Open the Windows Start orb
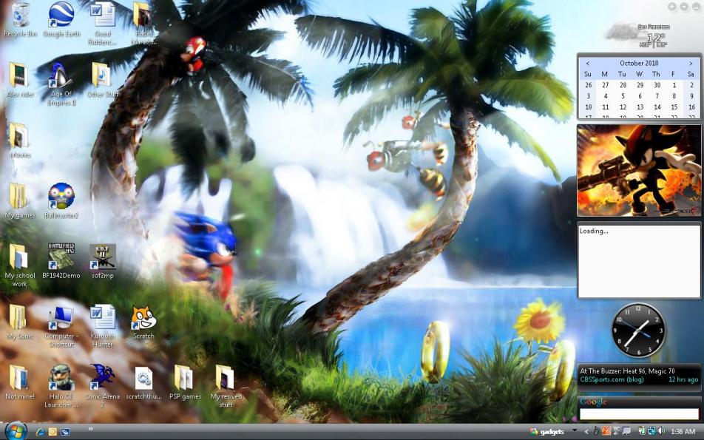The image size is (704, 440). [x=16, y=431]
